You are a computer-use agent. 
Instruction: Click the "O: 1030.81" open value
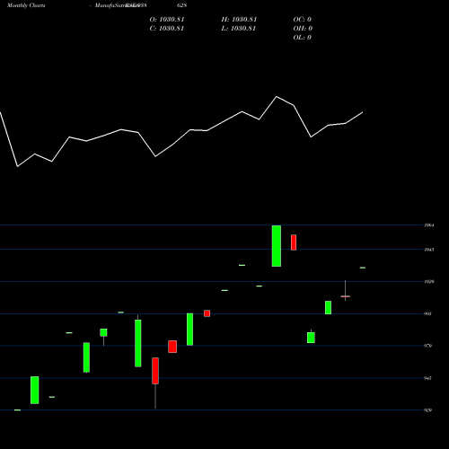[167, 20]
